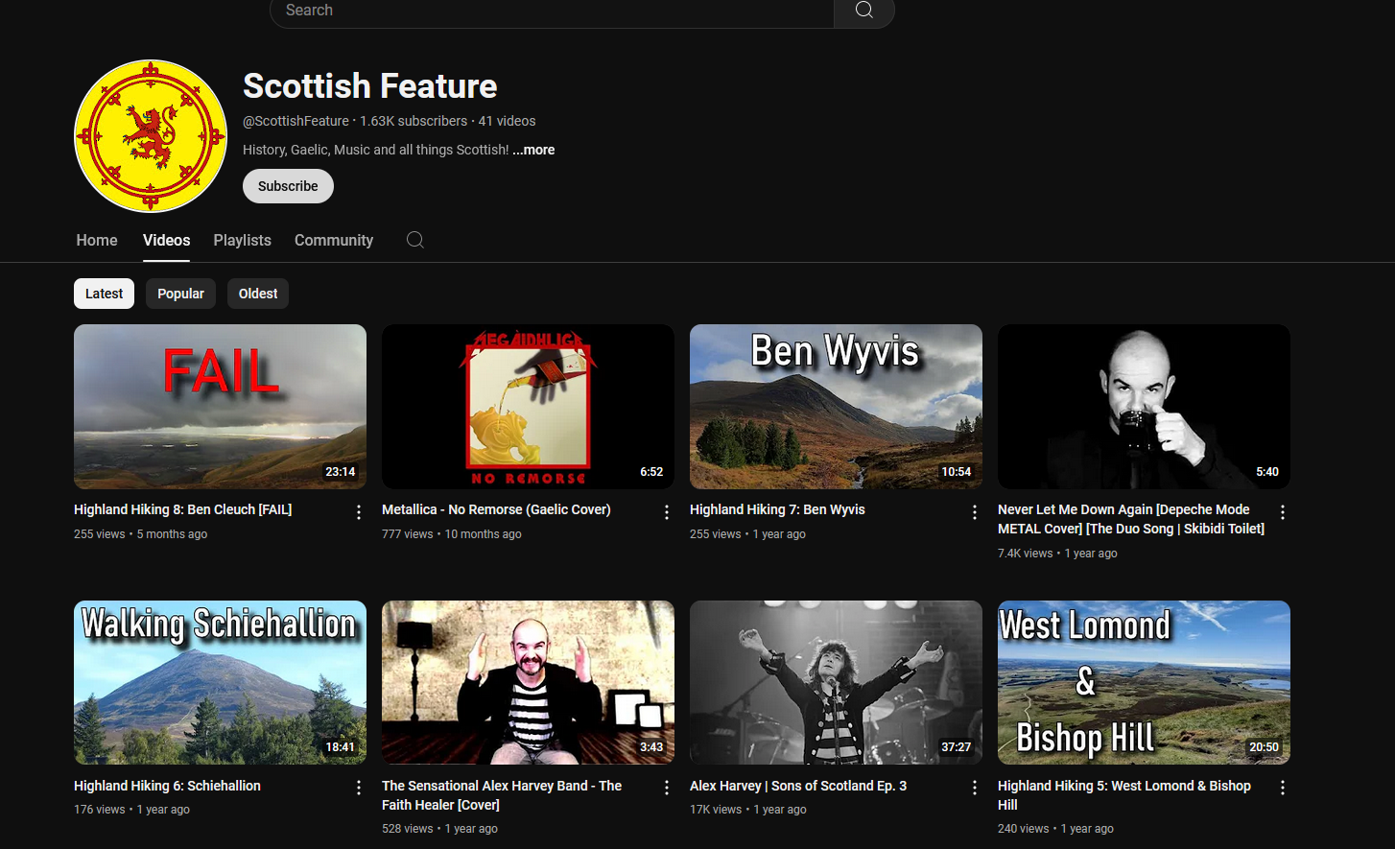Click the 10:54 duration badge
This screenshot has width=1395, height=849.
957,472
